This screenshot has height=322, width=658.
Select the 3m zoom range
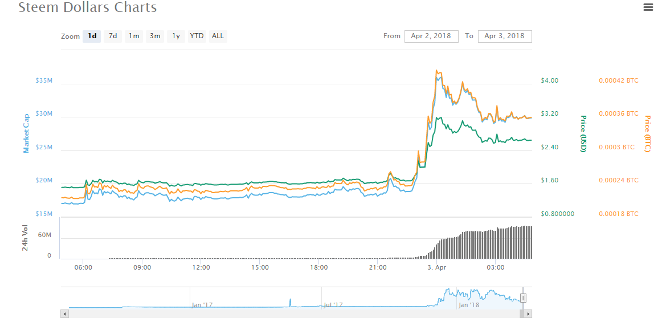point(155,36)
